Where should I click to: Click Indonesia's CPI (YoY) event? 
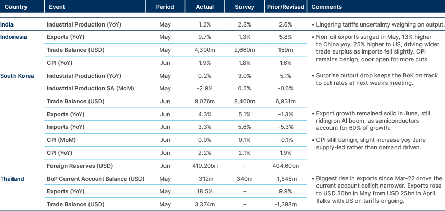pos(60,63)
